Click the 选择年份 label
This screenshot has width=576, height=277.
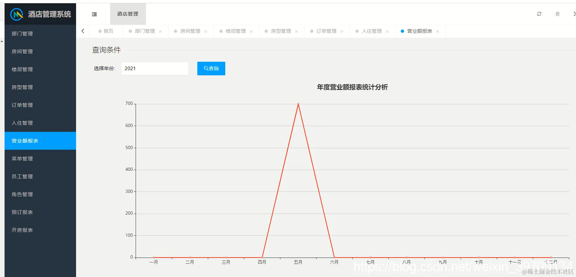[x=104, y=69]
